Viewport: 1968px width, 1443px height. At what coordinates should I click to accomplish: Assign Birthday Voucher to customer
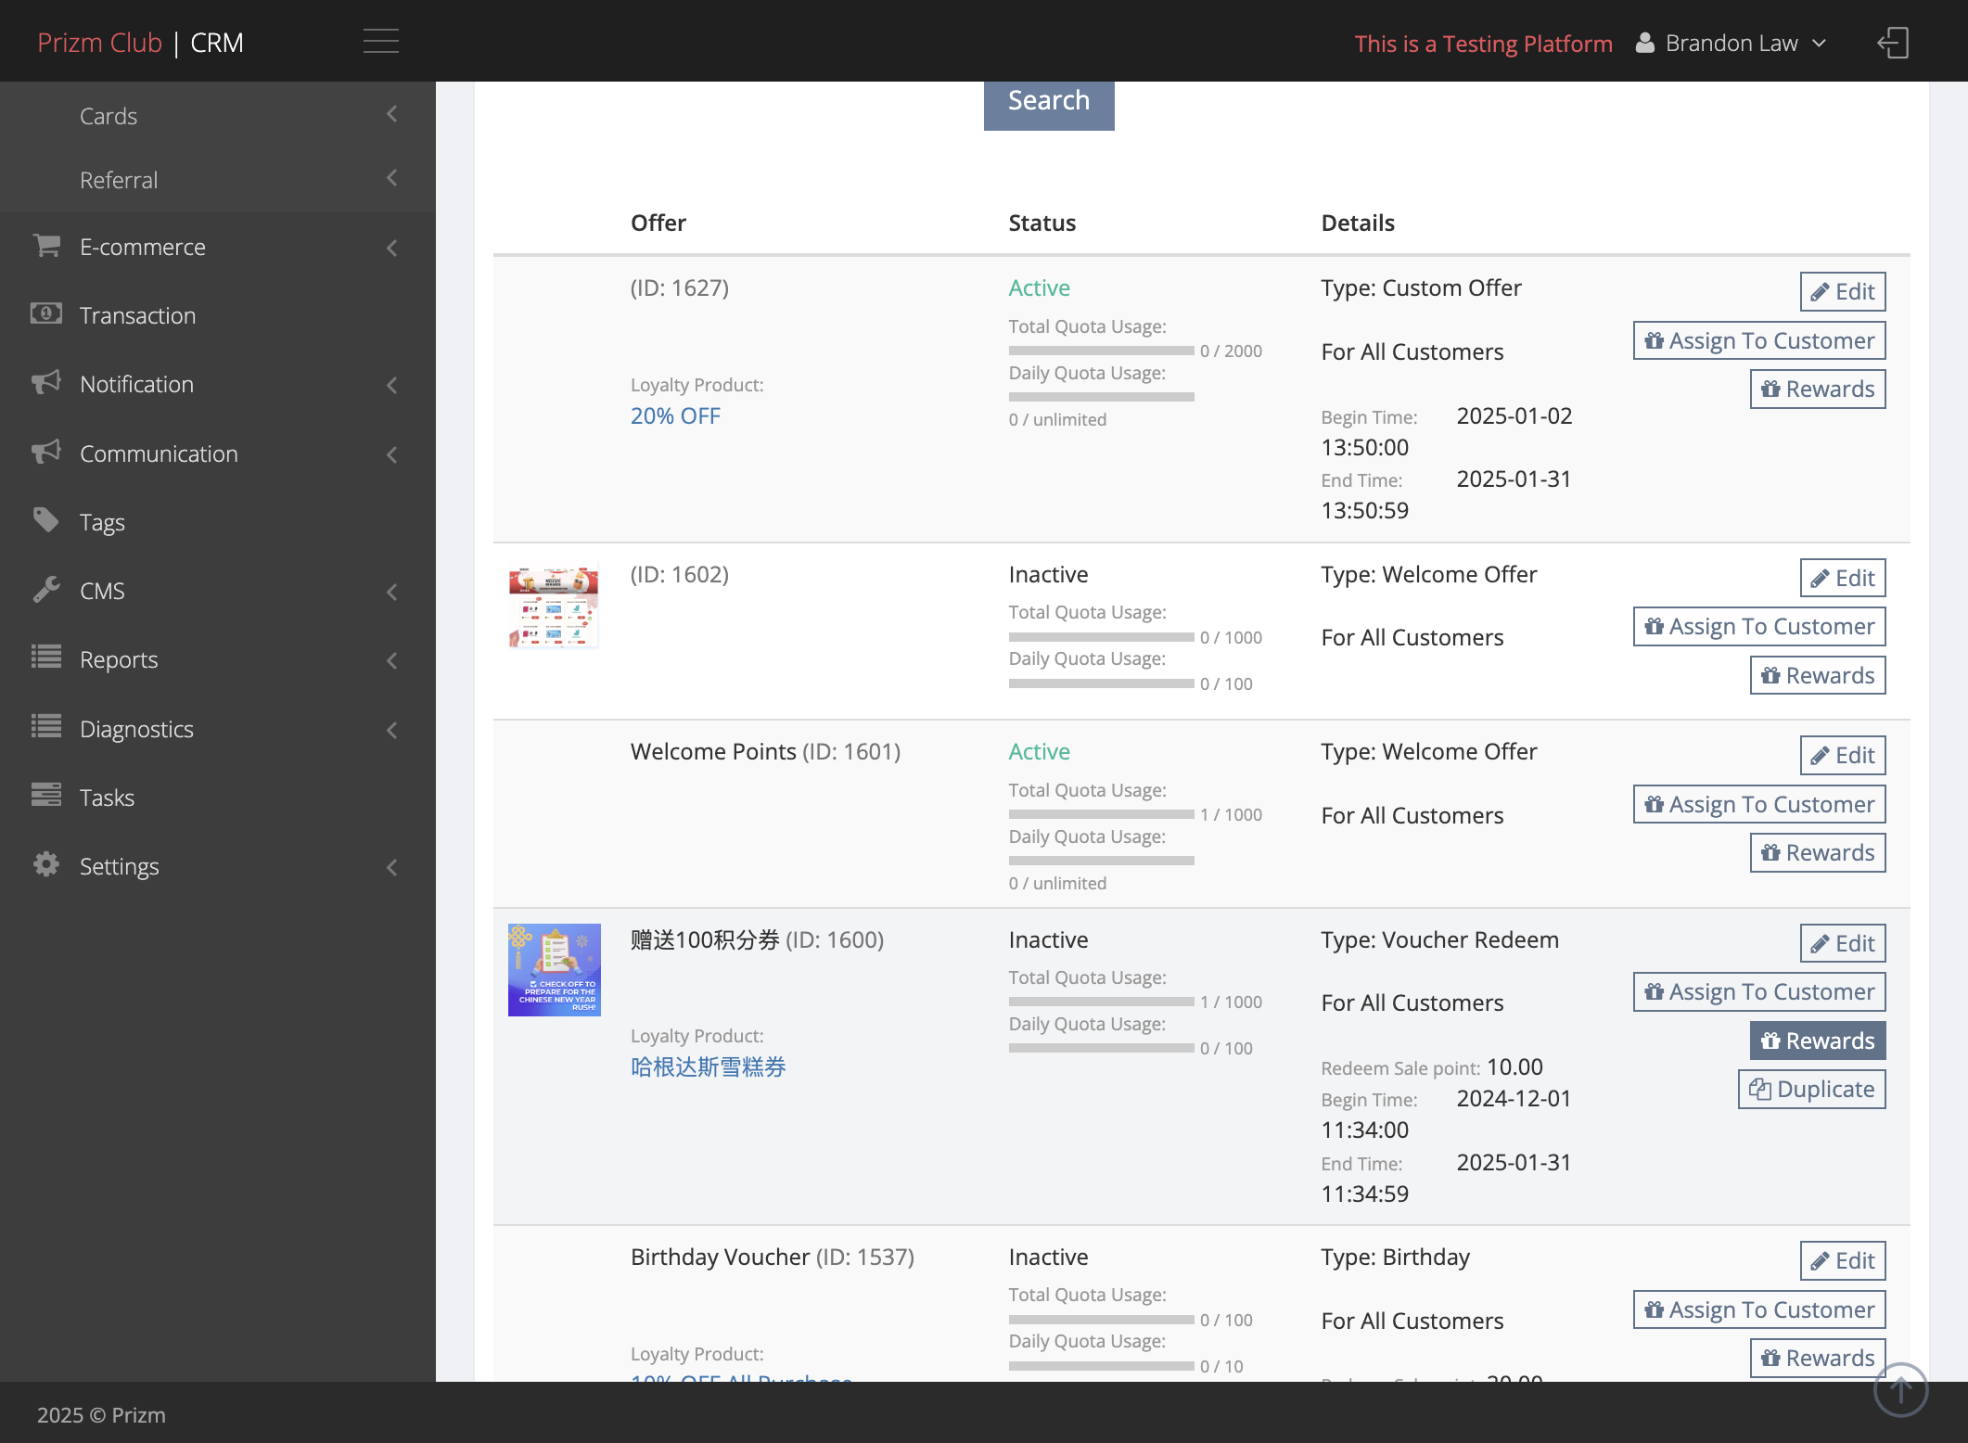[1759, 1309]
